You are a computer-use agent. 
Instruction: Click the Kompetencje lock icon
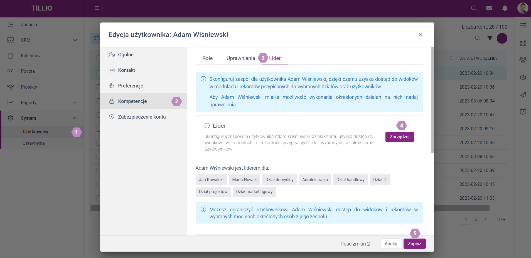(112, 101)
